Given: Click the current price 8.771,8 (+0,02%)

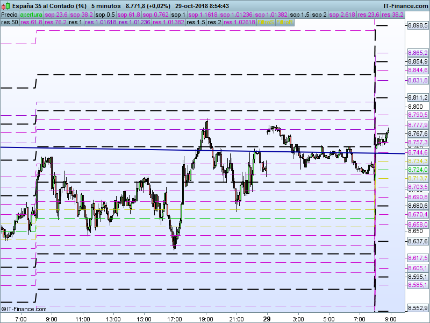Looking at the screenshot, I should pos(148,6).
